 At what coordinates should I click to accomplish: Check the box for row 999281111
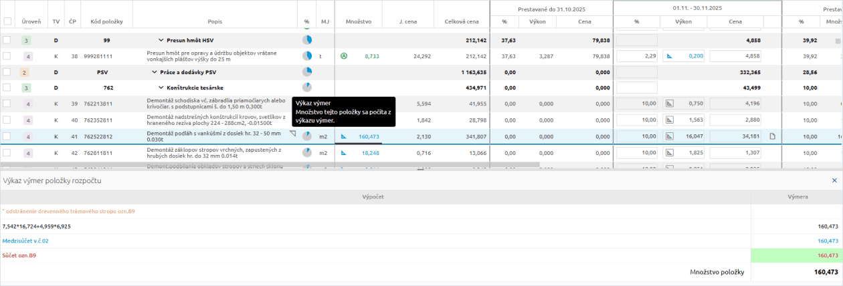coord(7,56)
